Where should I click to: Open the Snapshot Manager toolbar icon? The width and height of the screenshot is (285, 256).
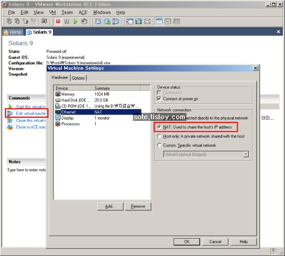116,21
